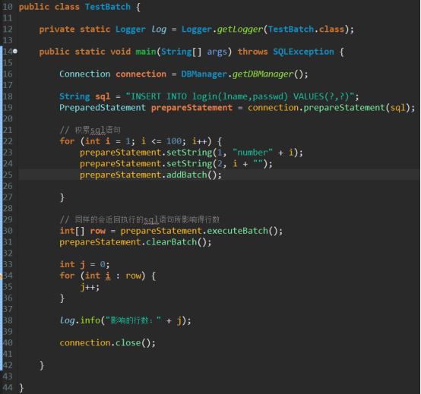Click the final closing brace on line 44

coord(21,388)
